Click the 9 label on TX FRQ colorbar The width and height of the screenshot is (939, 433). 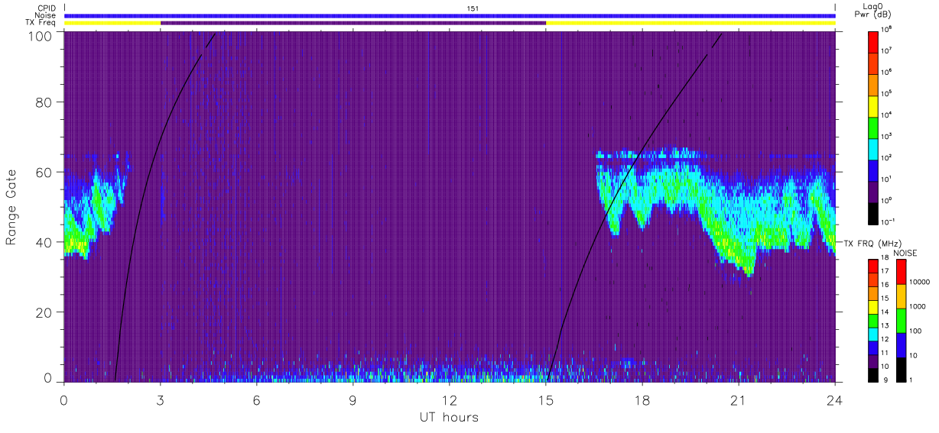(884, 380)
